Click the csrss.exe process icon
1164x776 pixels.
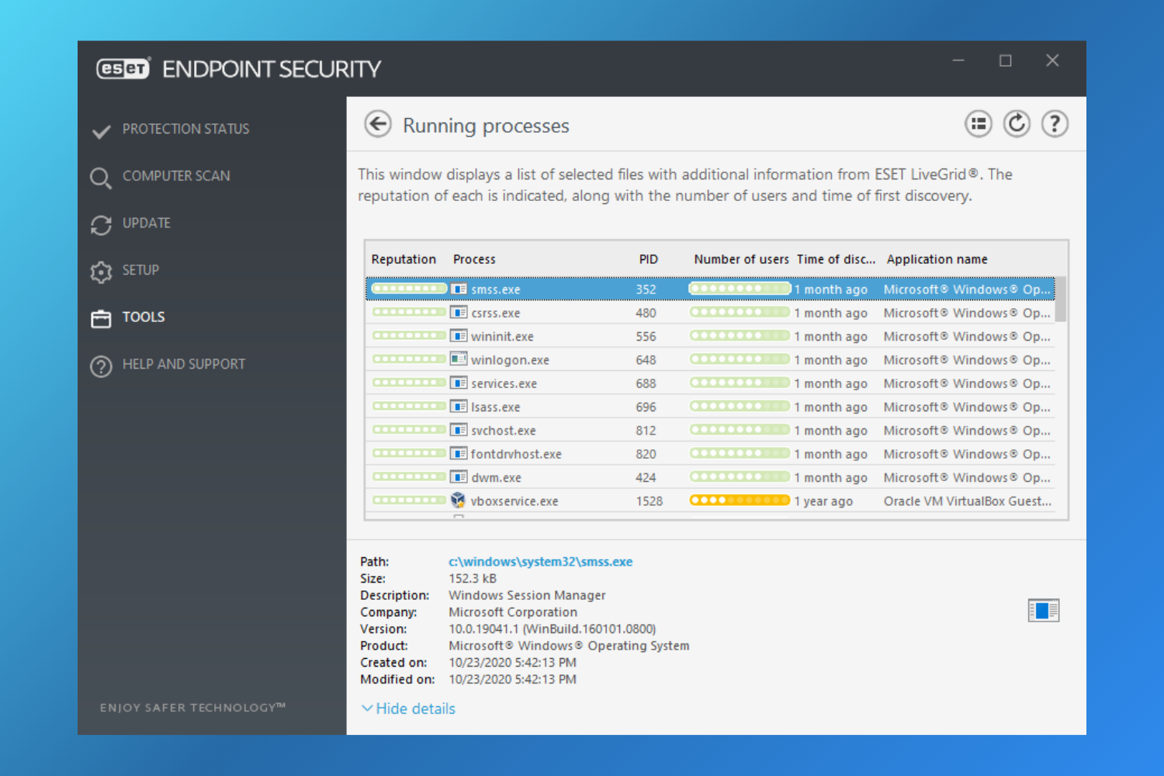point(459,313)
